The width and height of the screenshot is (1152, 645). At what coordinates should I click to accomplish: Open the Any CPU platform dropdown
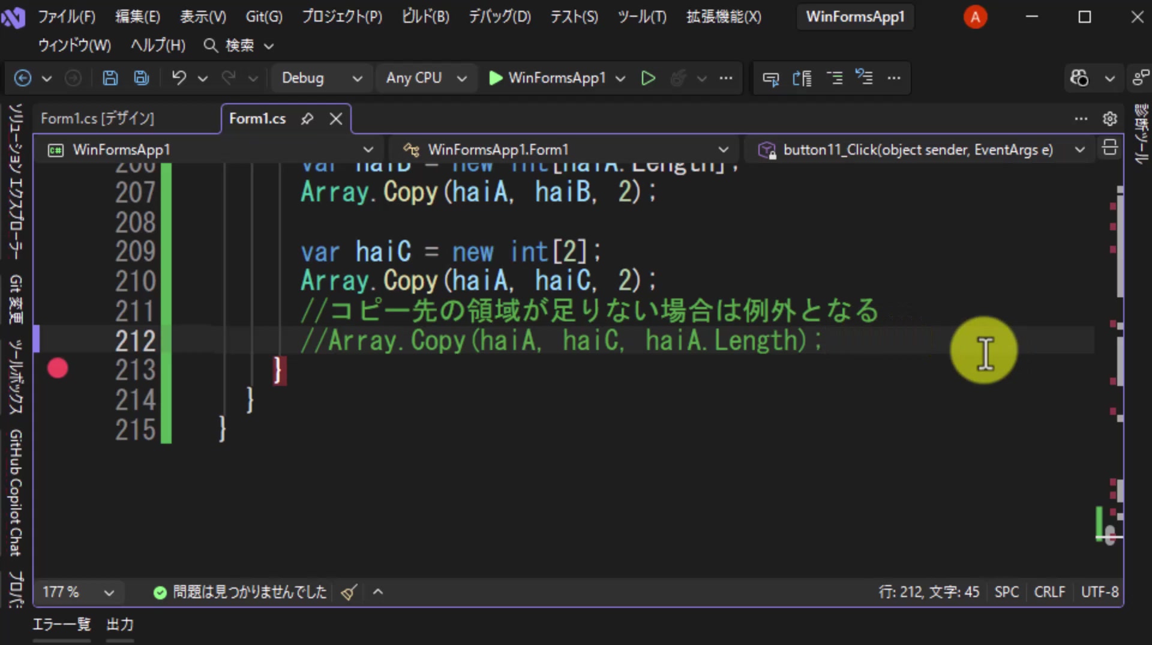[426, 78]
